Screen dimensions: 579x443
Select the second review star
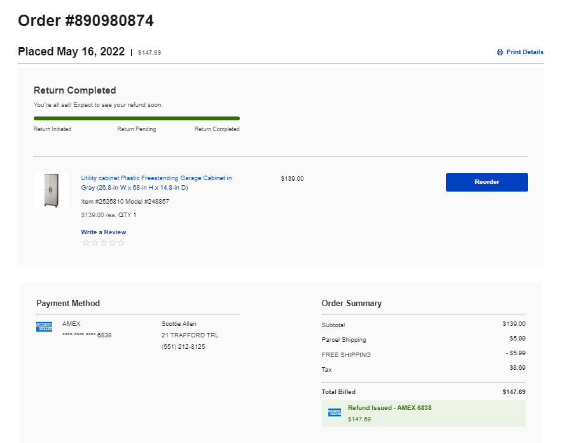(x=95, y=243)
